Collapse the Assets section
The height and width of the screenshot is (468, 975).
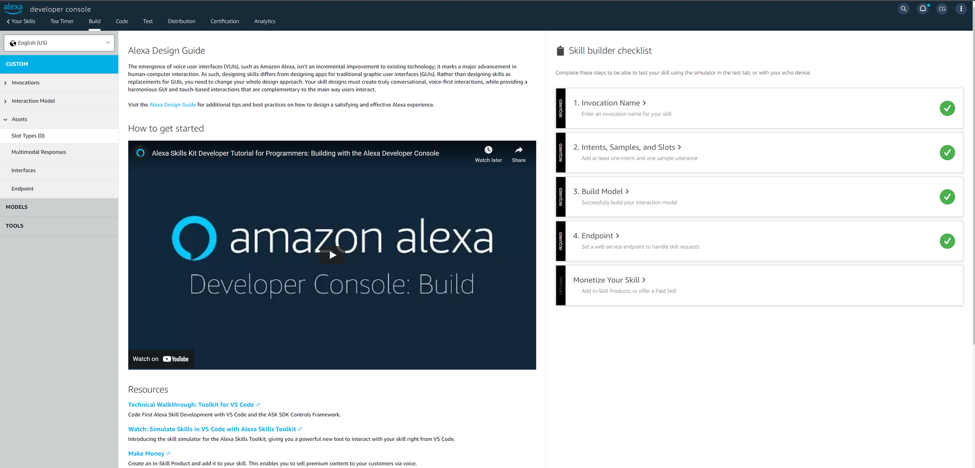coord(59,119)
